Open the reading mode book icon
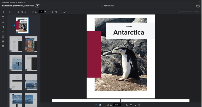The height and width of the screenshot is (107, 202). click(x=64, y=12)
